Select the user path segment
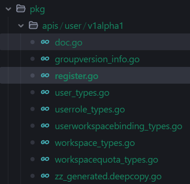Image resolution: width=190 pixels, height=184 pixels. click(x=73, y=26)
